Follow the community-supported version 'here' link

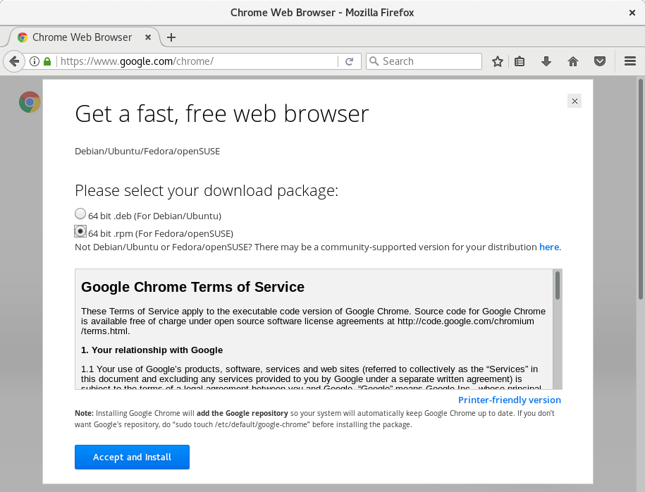548,247
